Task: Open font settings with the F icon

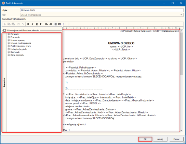Action: tap(41, 24)
